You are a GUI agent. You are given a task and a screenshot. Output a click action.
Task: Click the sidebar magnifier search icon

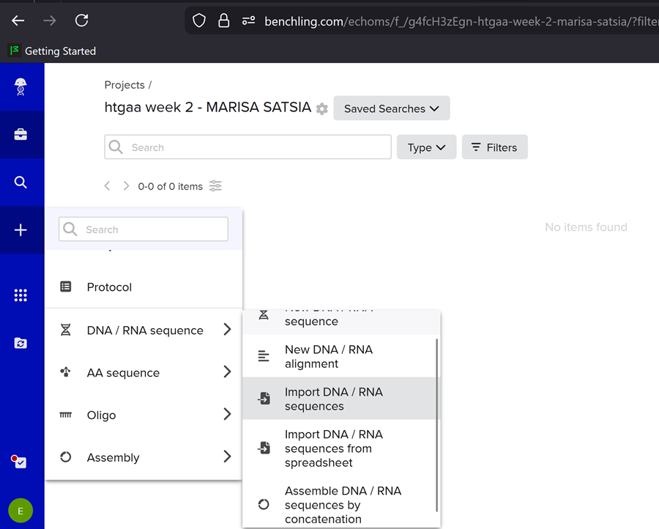click(21, 182)
